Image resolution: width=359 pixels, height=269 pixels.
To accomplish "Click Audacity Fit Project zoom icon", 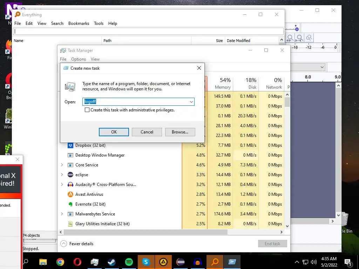I will click(299, 38).
